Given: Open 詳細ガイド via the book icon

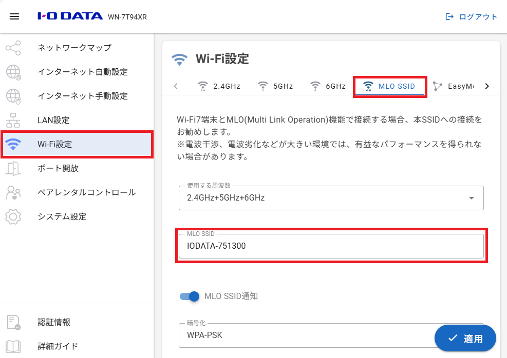Looking at the screenshot, I should pos(13,346).
